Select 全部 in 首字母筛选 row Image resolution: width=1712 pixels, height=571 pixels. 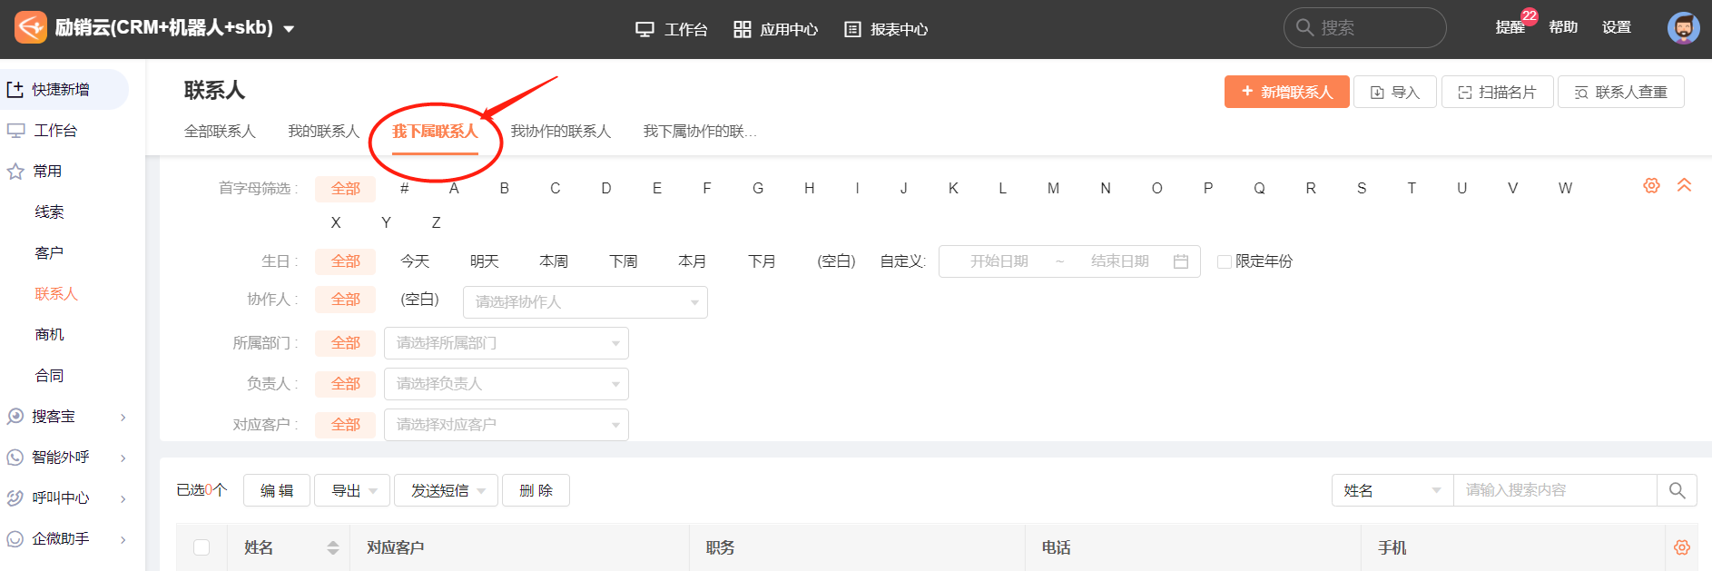coord(346,189)
